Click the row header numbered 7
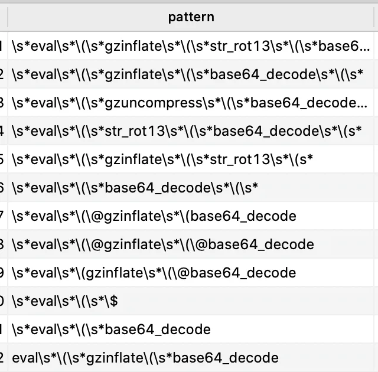The height and width of the screenshot is (372, 378). coord(3,216)
